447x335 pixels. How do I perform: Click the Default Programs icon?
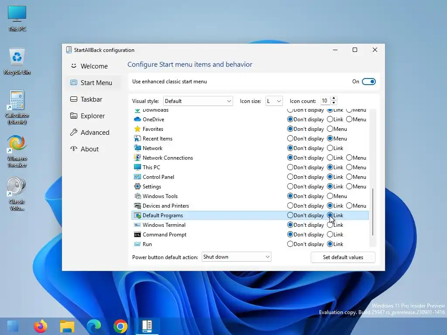pyautogui.click(x=138, y=215)
